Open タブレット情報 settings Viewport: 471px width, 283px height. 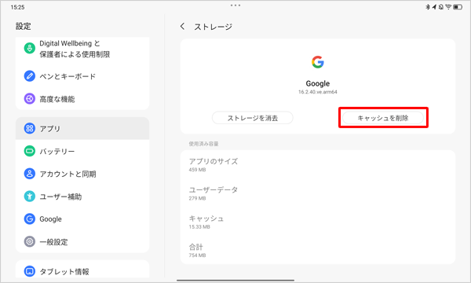[82, 270]
